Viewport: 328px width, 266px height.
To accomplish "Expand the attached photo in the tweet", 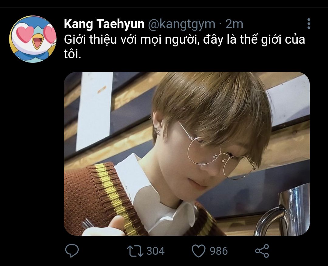I will [186, 153].
